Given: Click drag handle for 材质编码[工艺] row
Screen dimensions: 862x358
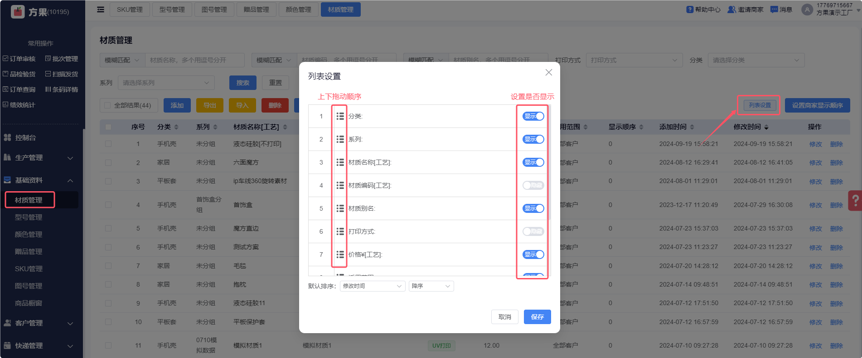Looking at the screenshot, I should tap(340, 185).
